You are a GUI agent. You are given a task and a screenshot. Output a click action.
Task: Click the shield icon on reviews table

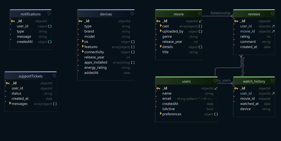tap(273, 14)
